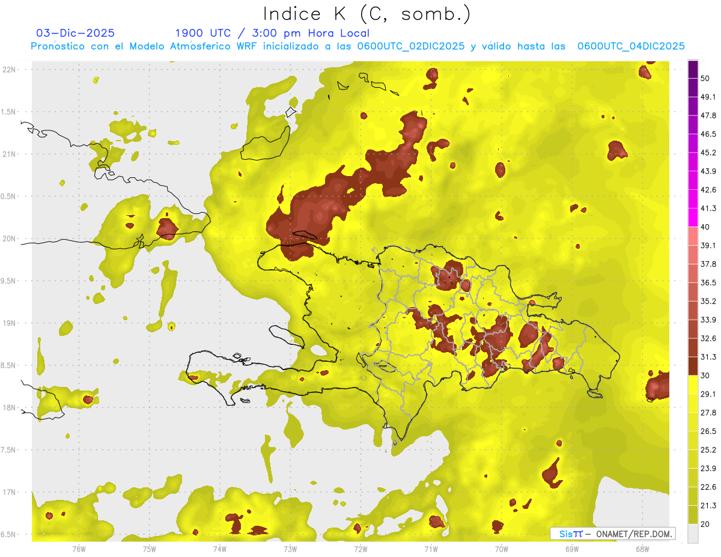Click the colorbar value "41.3"
This screenshot has width=721, height=557.
pos(708,208)
